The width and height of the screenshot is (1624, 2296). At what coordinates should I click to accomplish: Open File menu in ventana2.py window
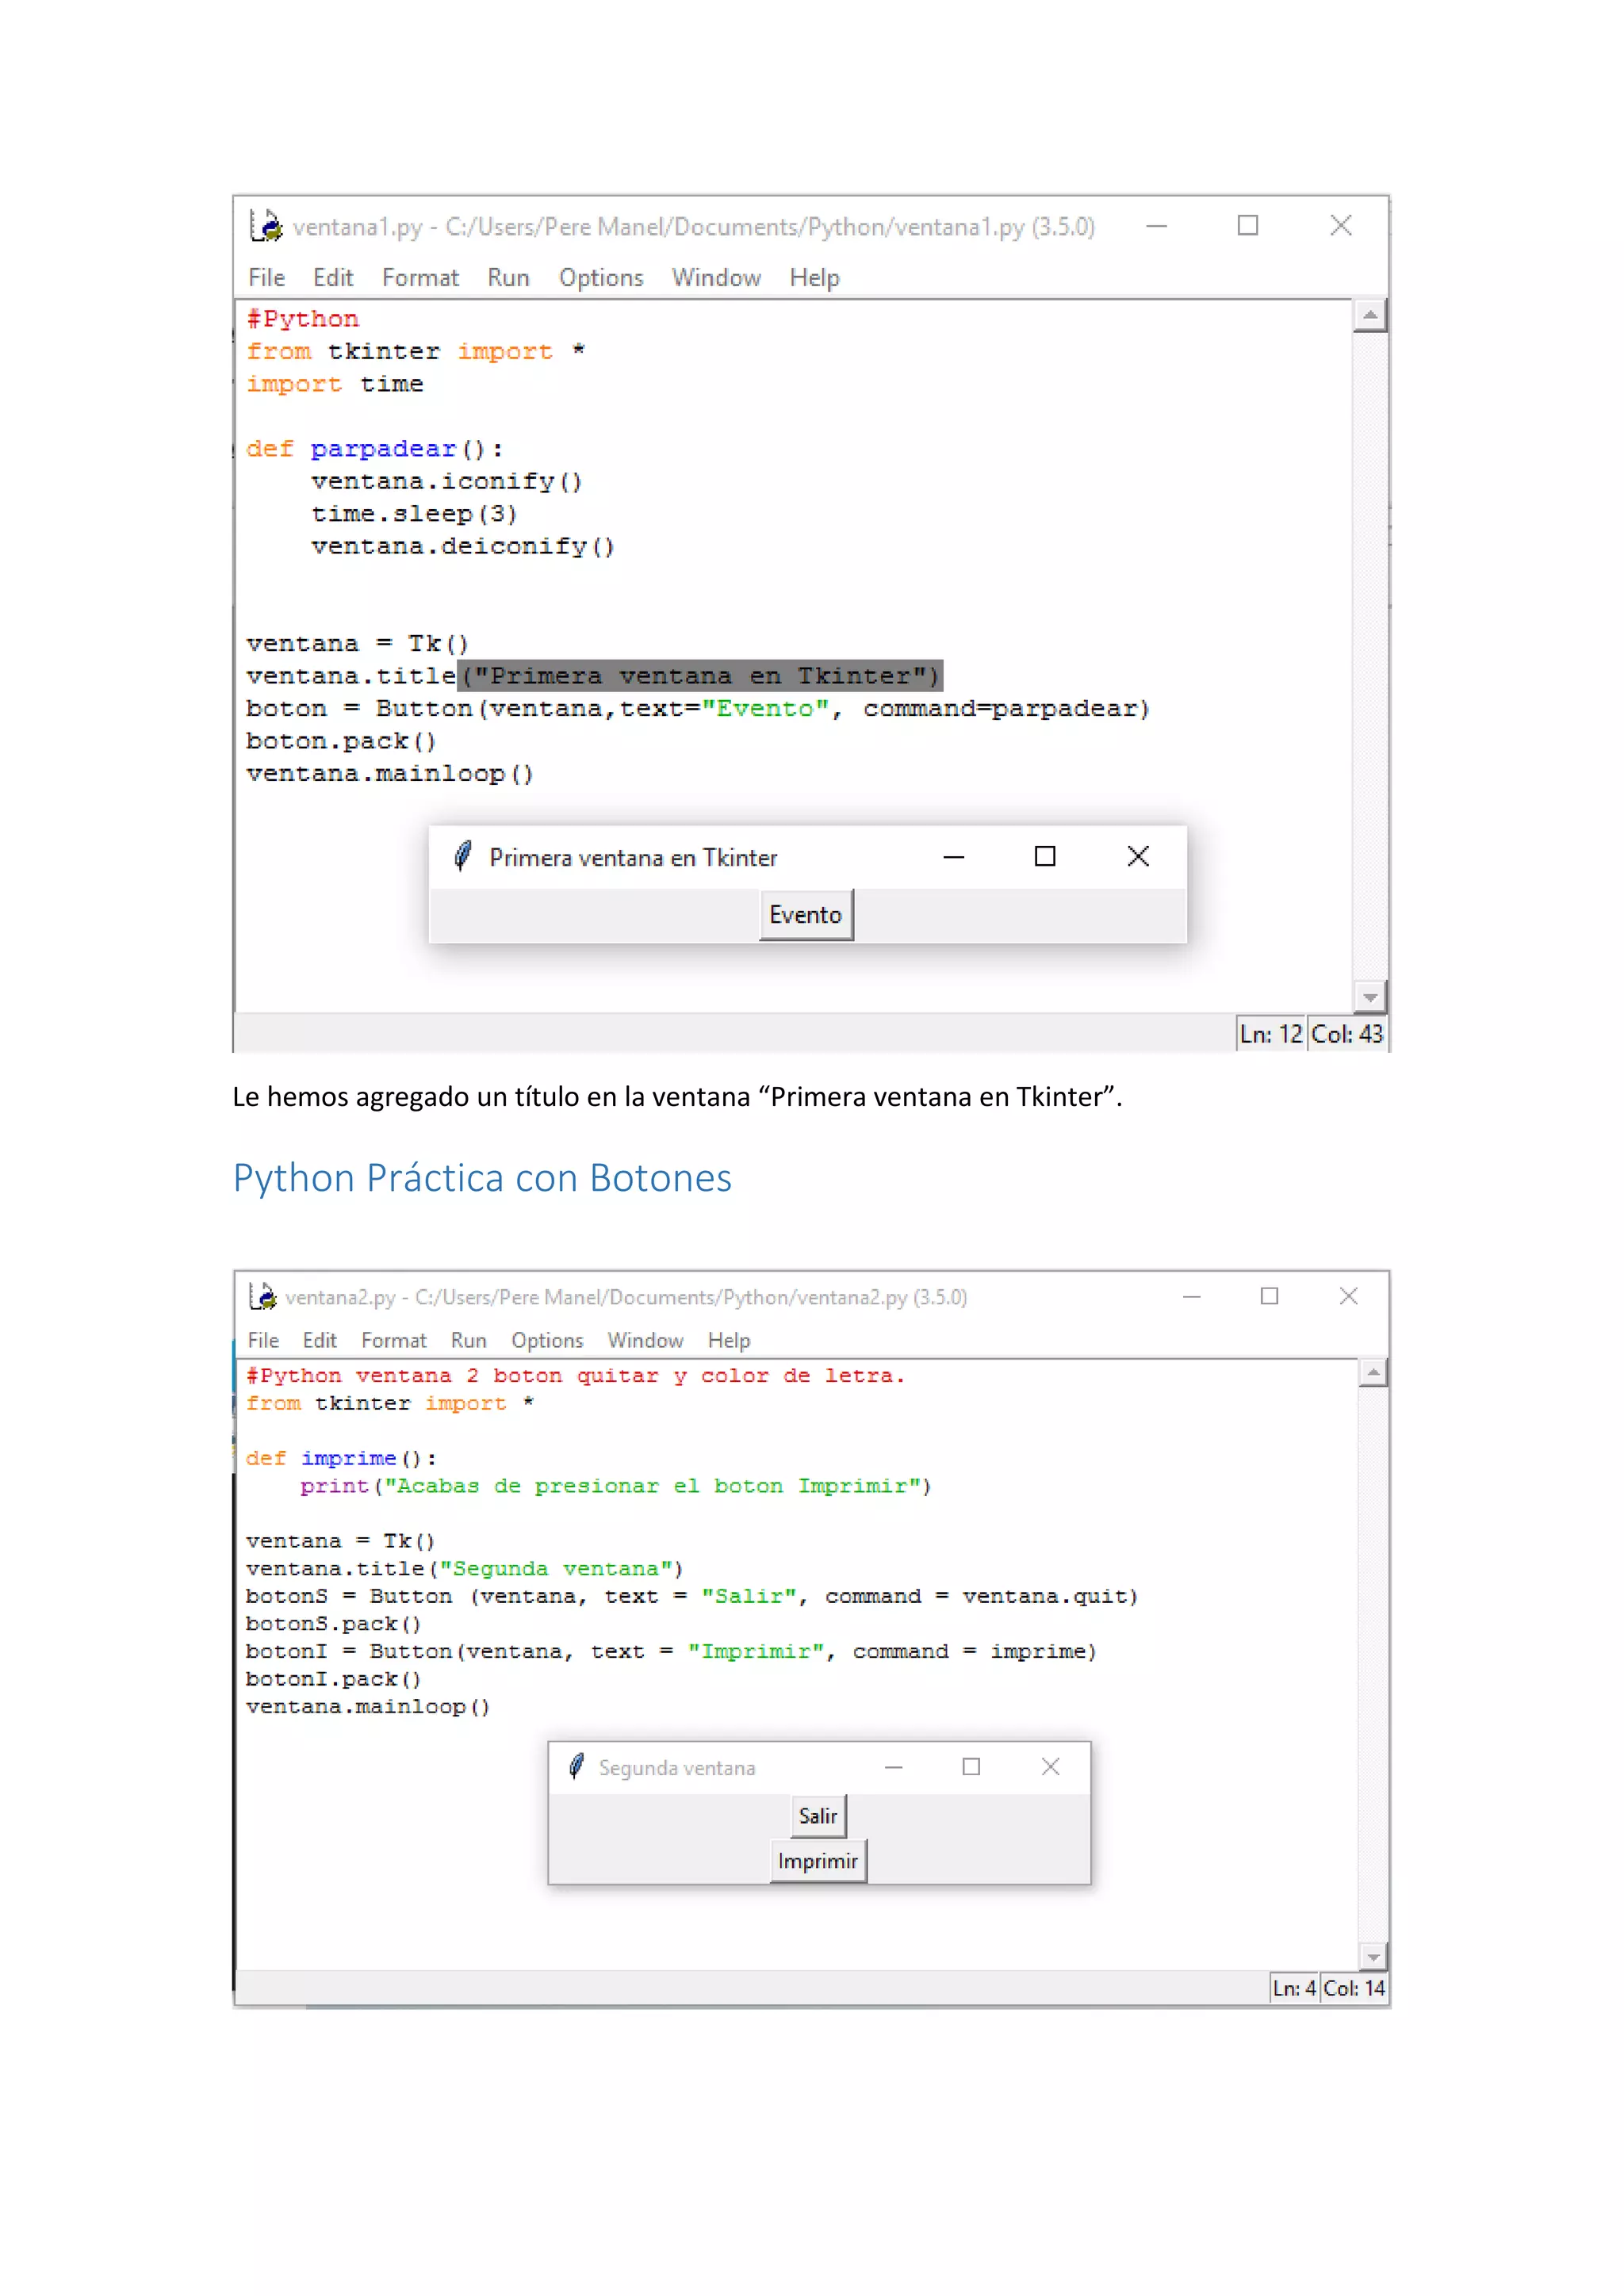click(x=263, y=1340)
